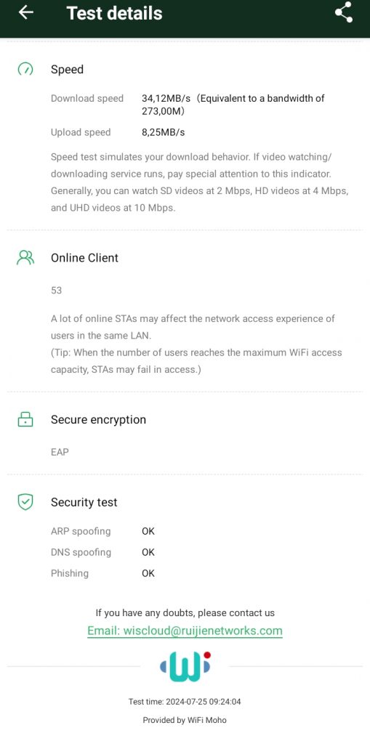Tap the DNS spoofing OK result

pyautogui.click(x=148, y=552)
